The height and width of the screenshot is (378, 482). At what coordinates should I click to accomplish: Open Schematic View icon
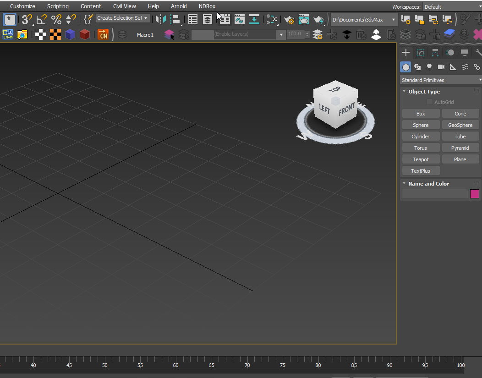point(272,20)
